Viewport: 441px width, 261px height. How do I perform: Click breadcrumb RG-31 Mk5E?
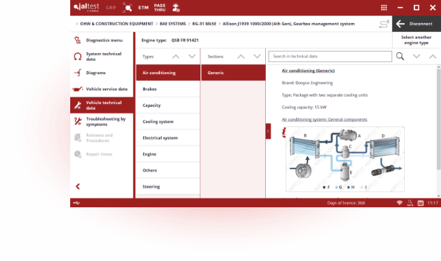[x=204, y=24]
